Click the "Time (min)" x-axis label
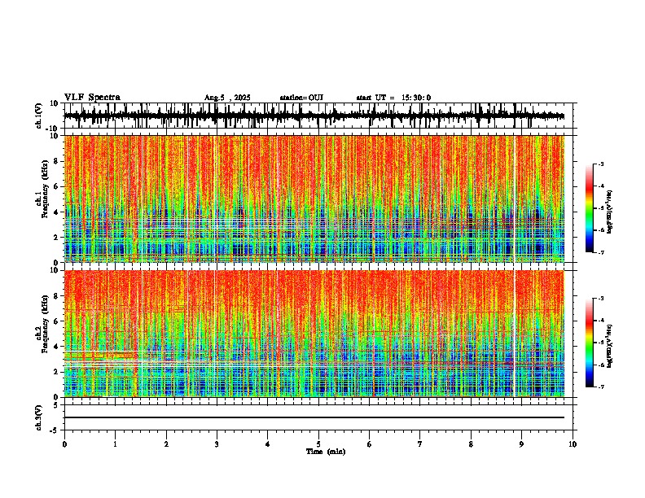645x498 pixels. tap(326, 452)
